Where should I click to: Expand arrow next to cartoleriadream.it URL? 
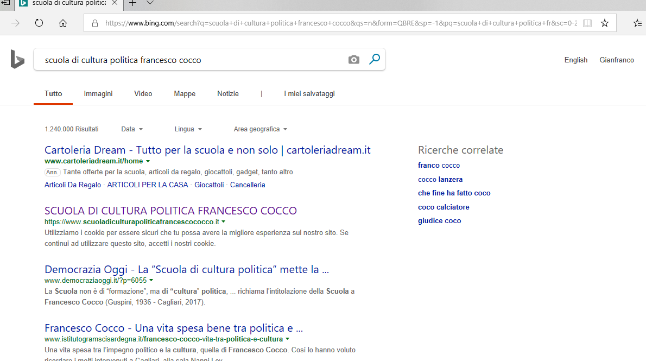(148, 161)
